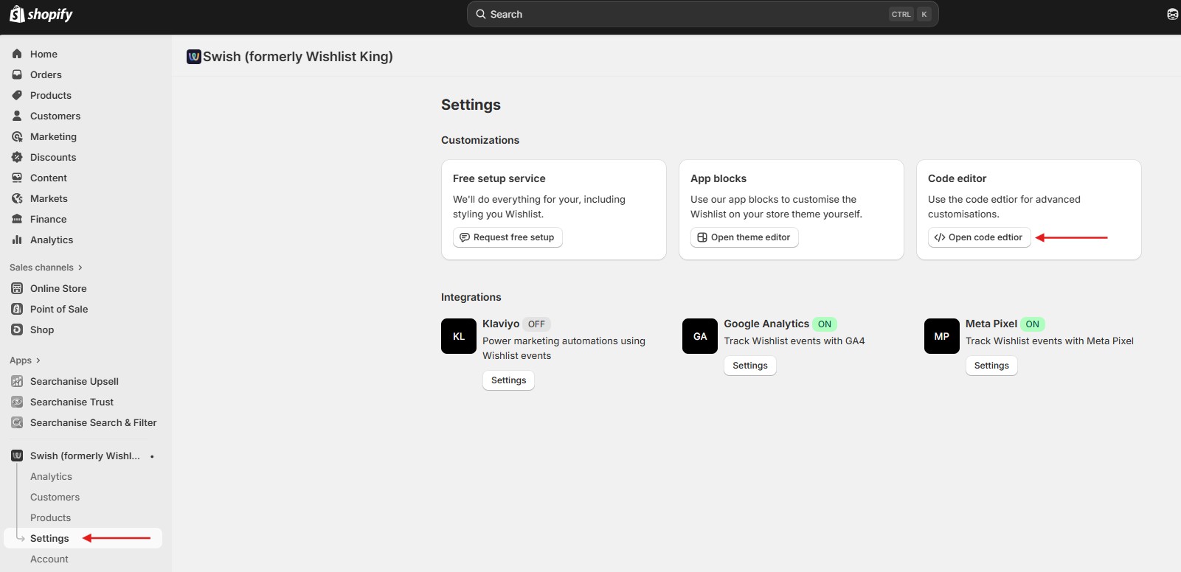This screenshot has height=572, width=1181.
Task: Select Online Store sales channel
Action: 58,288
